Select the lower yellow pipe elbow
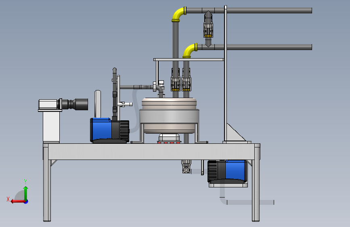The image size is (350, 227). (190, 51)
